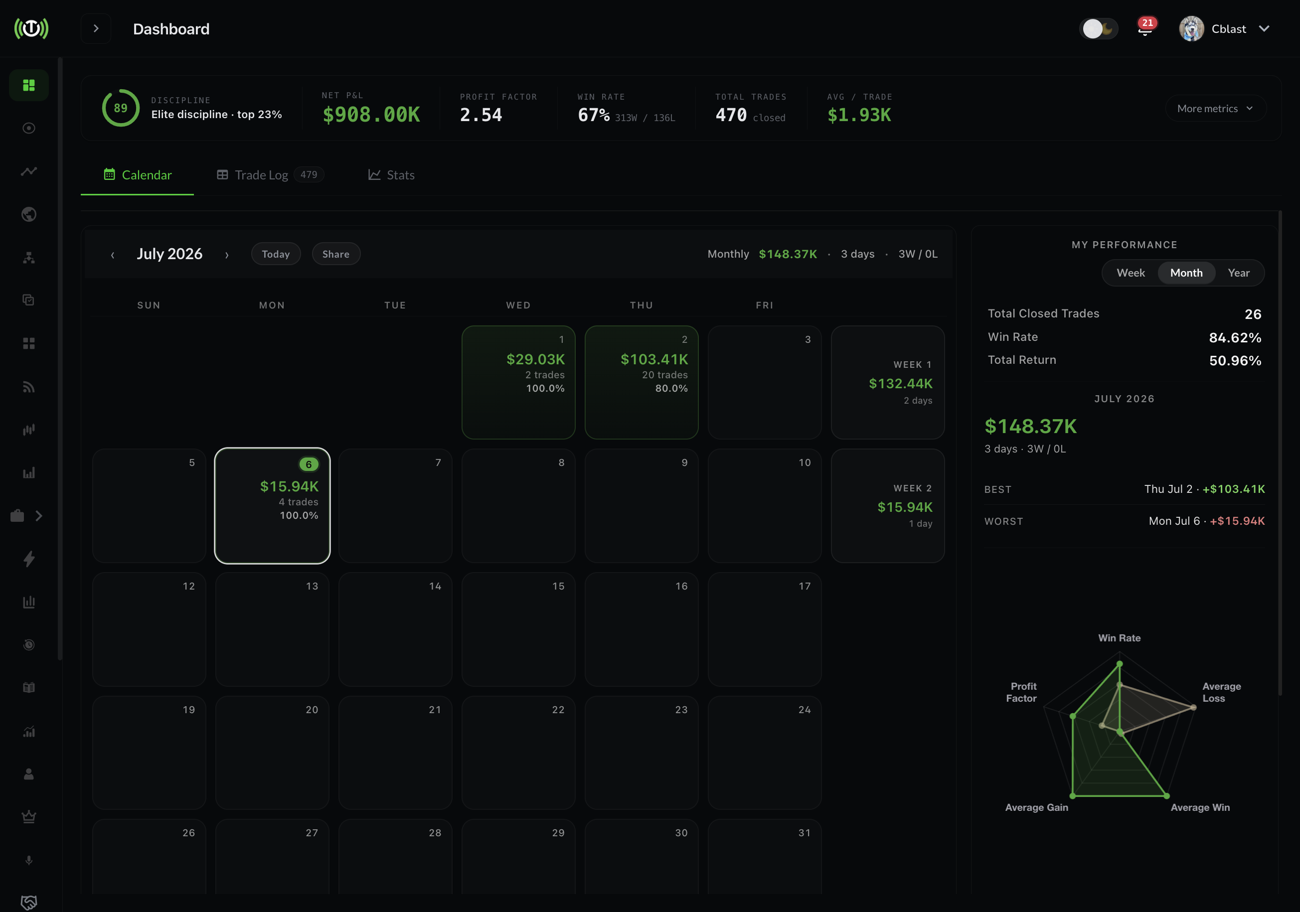Click the Monthly $148.37K summary amount

(788, 254)
